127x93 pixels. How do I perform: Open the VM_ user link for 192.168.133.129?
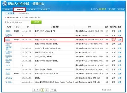(x=9, y=82)
